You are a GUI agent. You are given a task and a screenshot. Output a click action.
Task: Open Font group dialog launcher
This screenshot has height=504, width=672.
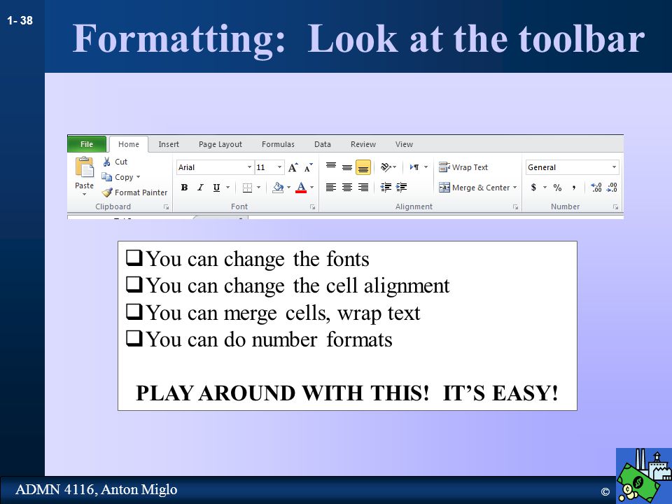(x=313, y=207)
